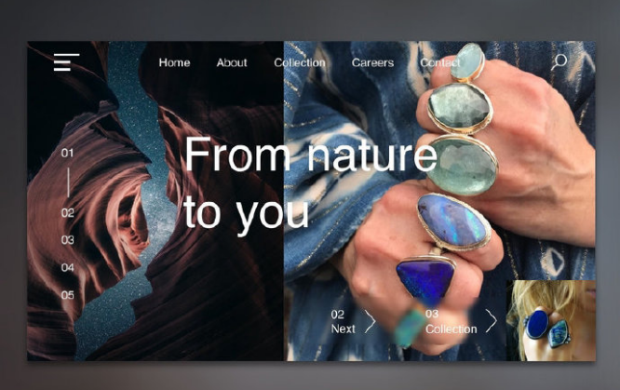Open the hamburger menu icon
The width and height of the screenshot is (620, 390).
[66, 62]
